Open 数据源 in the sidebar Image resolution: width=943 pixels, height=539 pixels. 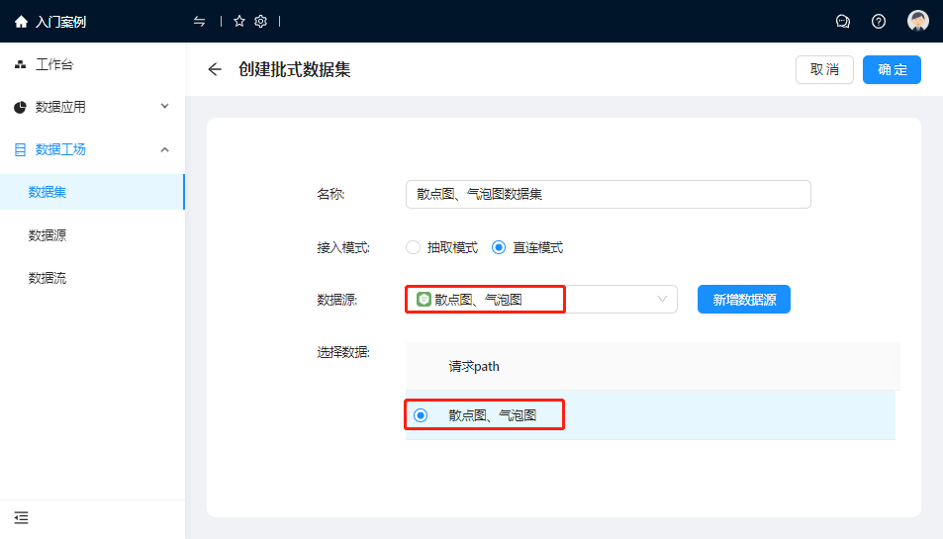pyautogui.click(x=47, y=235)
